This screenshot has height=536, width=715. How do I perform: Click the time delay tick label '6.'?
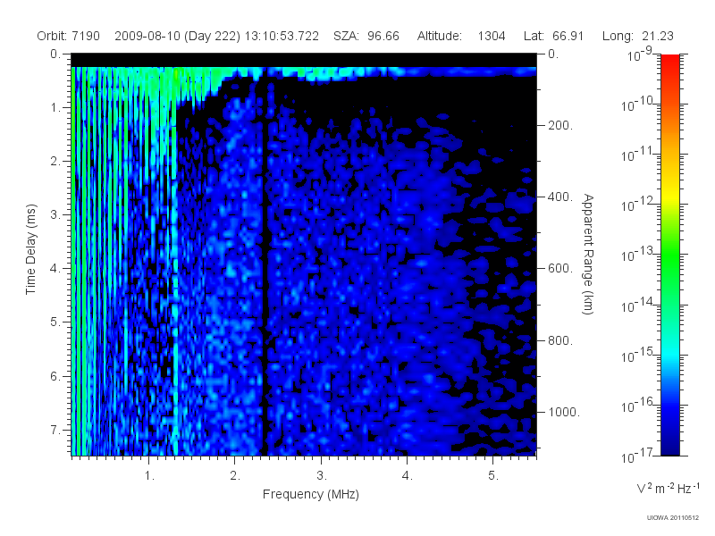(55, 376)
